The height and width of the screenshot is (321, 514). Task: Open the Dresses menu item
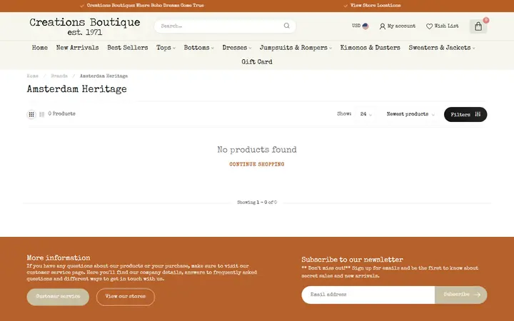click(235, 48)
